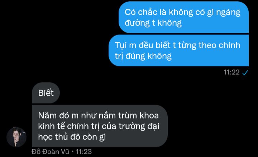258x157 pixels.
Task: Open the sender name Đỗ Đoàn Vũ
Action: pos(51,152)
